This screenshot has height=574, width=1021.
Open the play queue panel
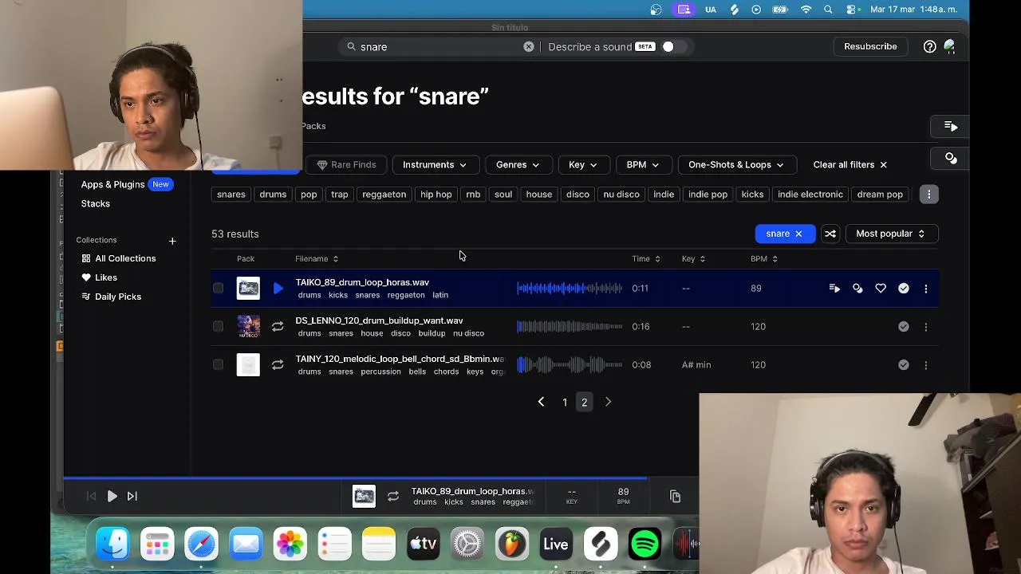tap(951, 126)
